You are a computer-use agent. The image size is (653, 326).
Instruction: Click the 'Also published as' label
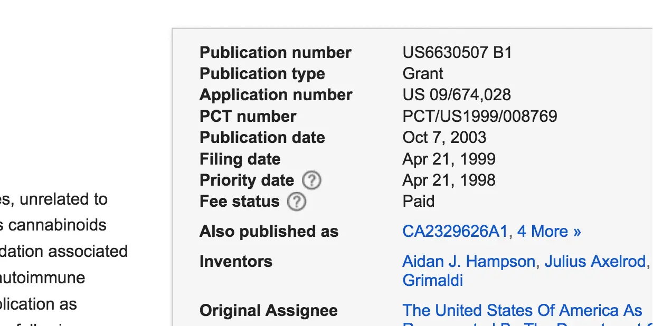click(x=269, y=232)
